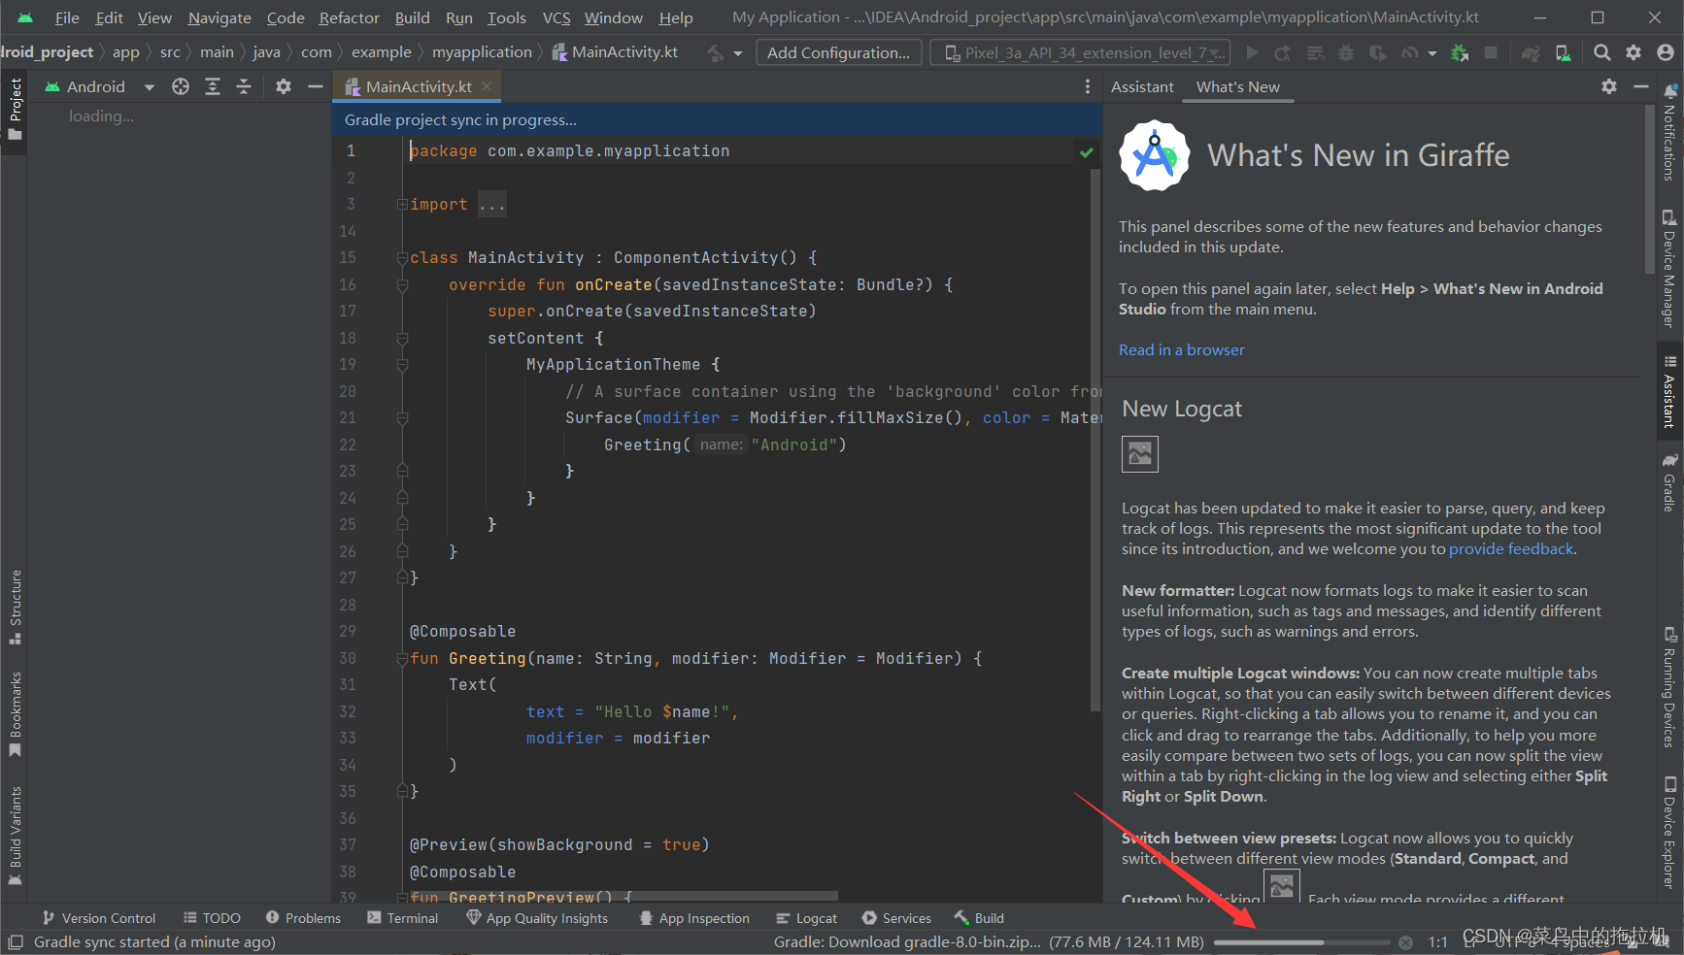The height and width of the screenshot is (955, 1684).
Task: Cancel the Gradle download progress
Action: click(1405, 942)
